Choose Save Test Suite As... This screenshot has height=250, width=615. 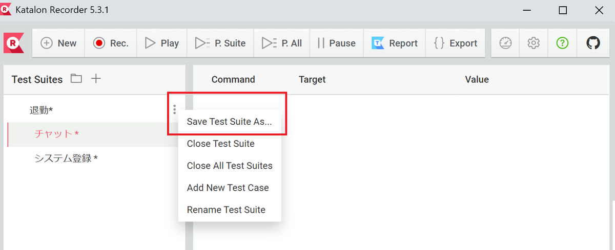coord(230,122)
